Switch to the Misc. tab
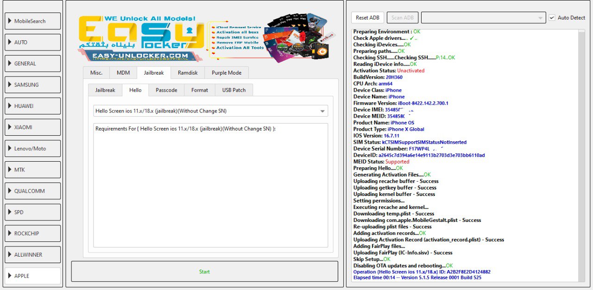 (x=96, y=73)
